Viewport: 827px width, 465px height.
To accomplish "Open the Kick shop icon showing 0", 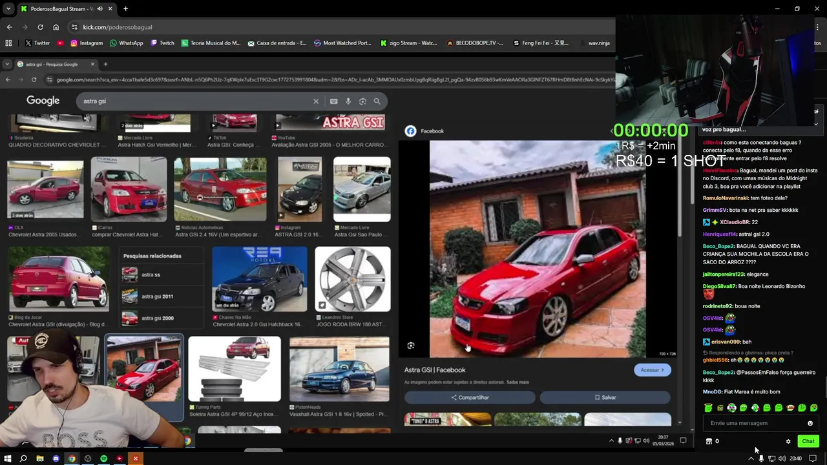I will [x=713, y=441].
